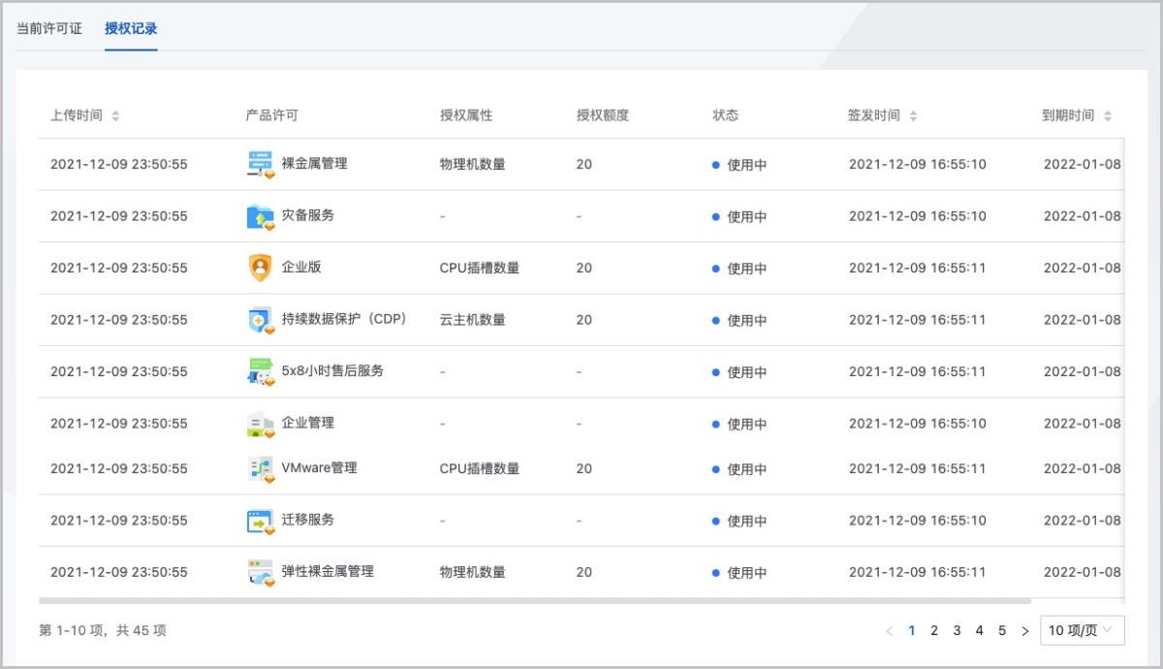Open the 10 项/页 page size dropdown
1163x669 pixels.
point(1081,630)
